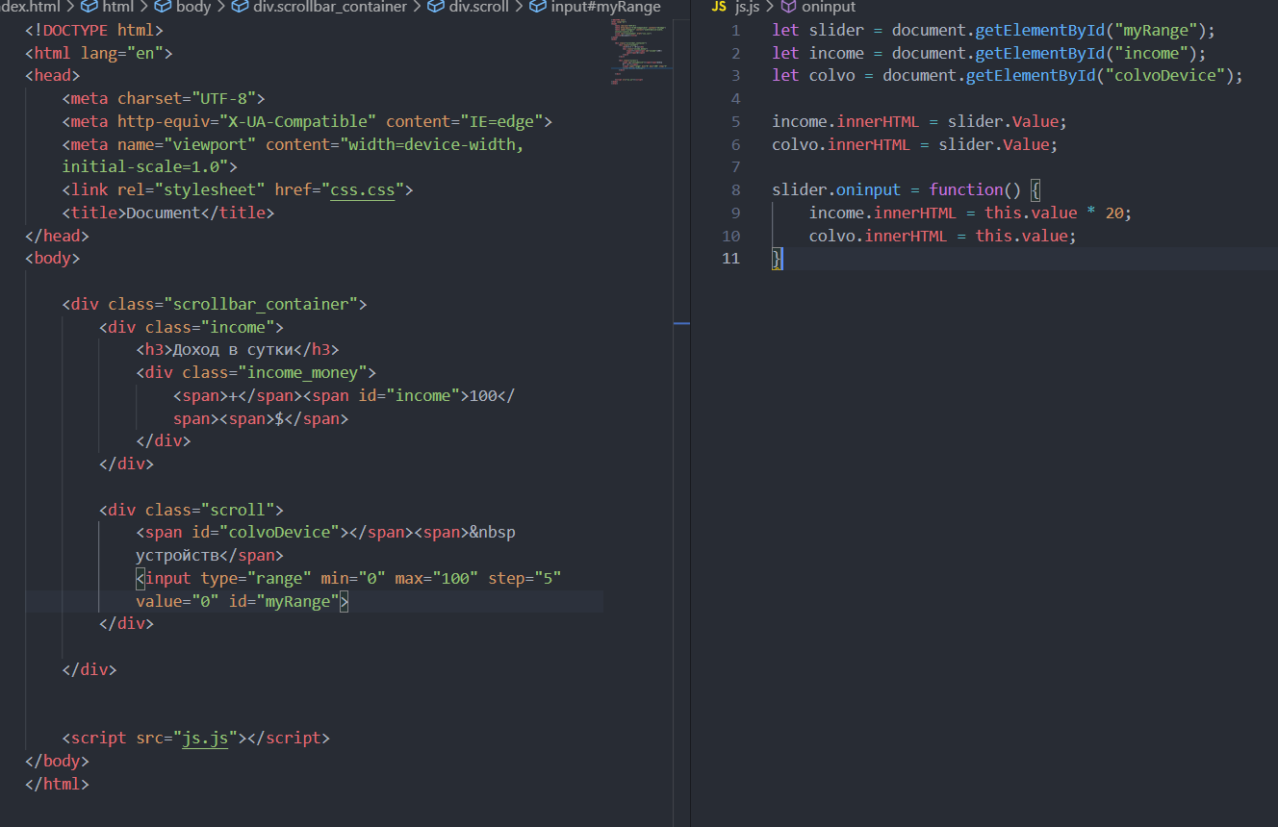Click line number 7 in js.js

click(735, 167)
